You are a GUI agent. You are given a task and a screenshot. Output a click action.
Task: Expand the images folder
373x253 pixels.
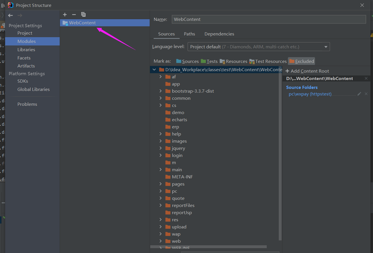(161, 141)
